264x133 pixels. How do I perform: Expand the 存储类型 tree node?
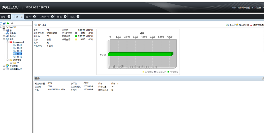point(4,66)
